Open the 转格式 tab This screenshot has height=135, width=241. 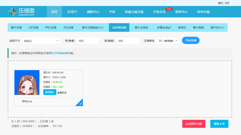(x=182, y=28)
